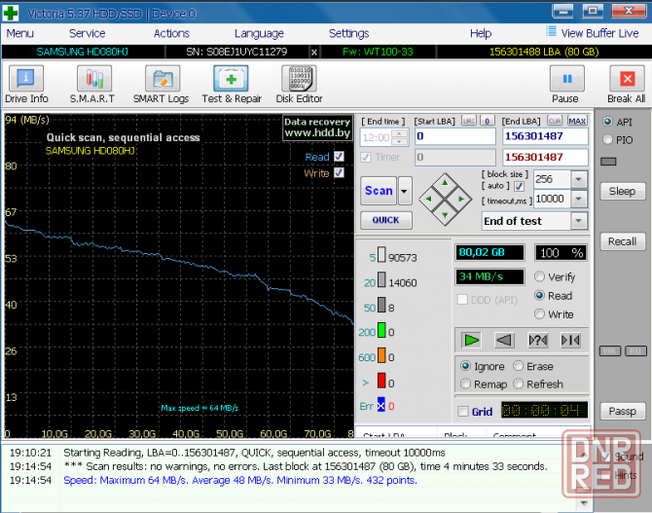
Task: Select the Remap action radio
Action: 466,384
